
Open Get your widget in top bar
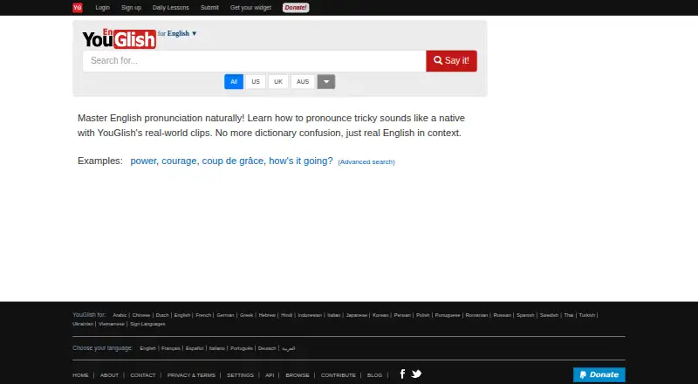[250, 8]
